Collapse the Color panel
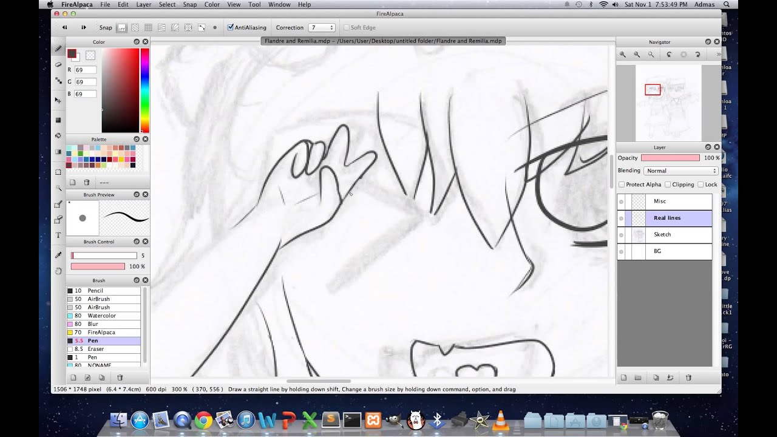777x437 pixels. tap(136, 42)
